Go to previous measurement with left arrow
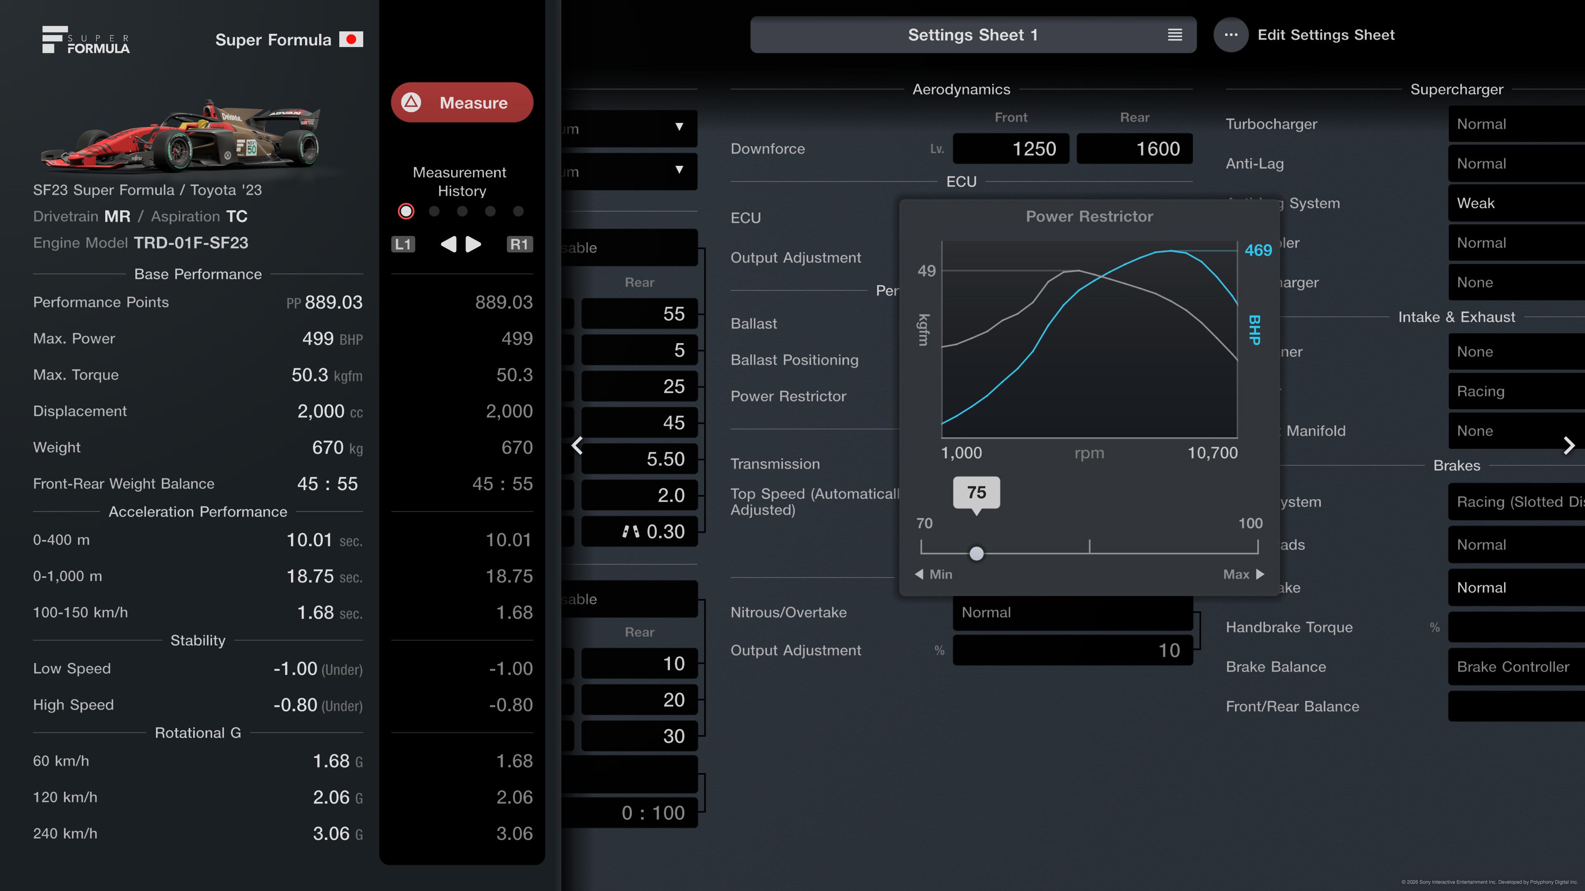Viewport: 1585px width, 891px height. click(449, 244)
